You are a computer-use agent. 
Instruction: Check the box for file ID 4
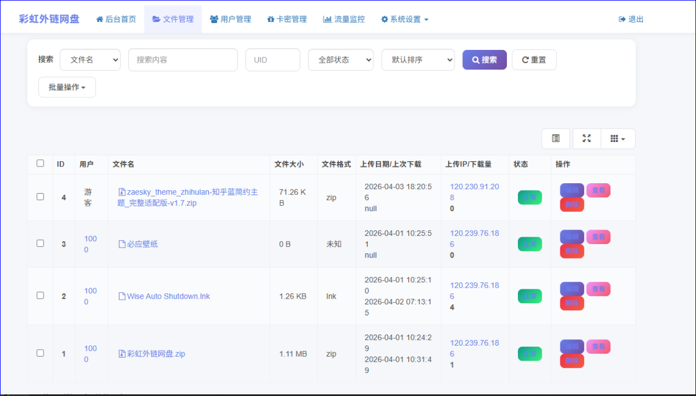(40, 197)
